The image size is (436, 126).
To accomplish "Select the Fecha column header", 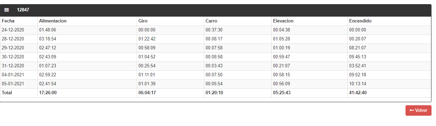I will click(x=8, y=21).
